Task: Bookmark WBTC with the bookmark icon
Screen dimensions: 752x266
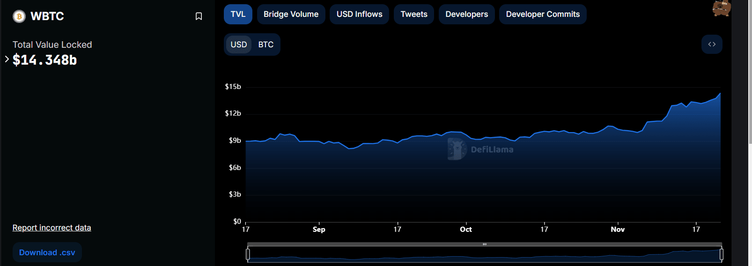Action: (x=199, y=16)
